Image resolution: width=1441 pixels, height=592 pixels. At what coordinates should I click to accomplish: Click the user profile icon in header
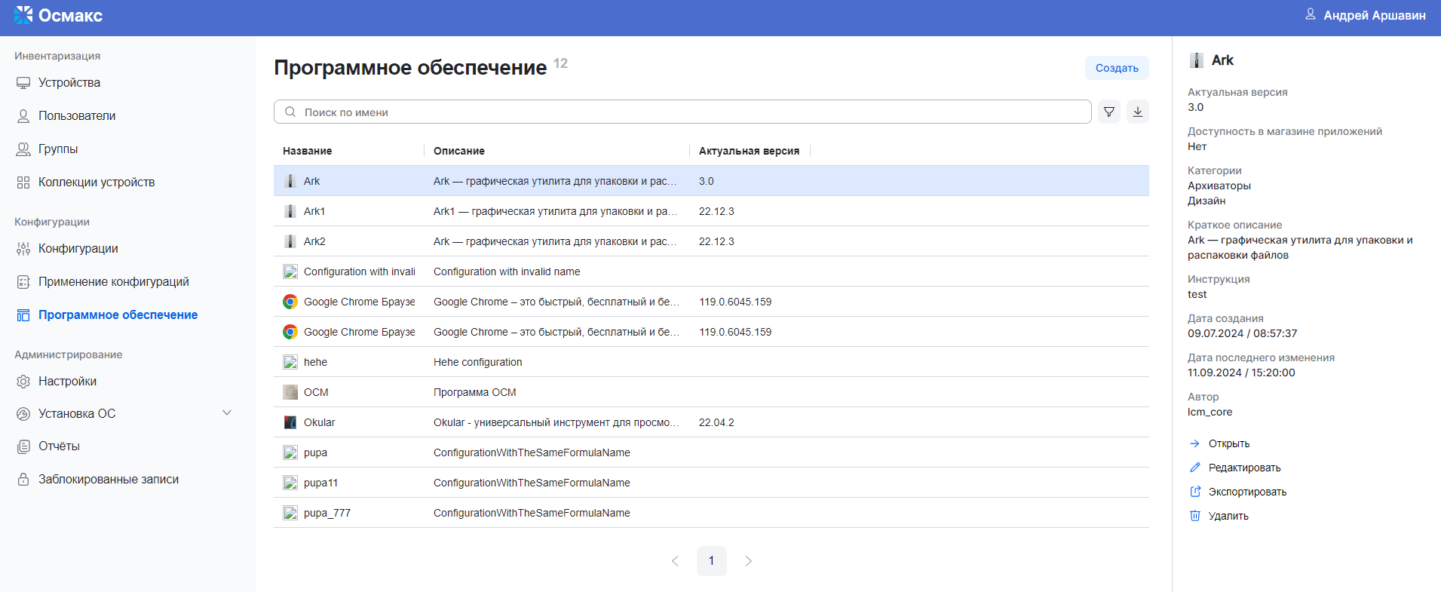[x=1310, y=15]
